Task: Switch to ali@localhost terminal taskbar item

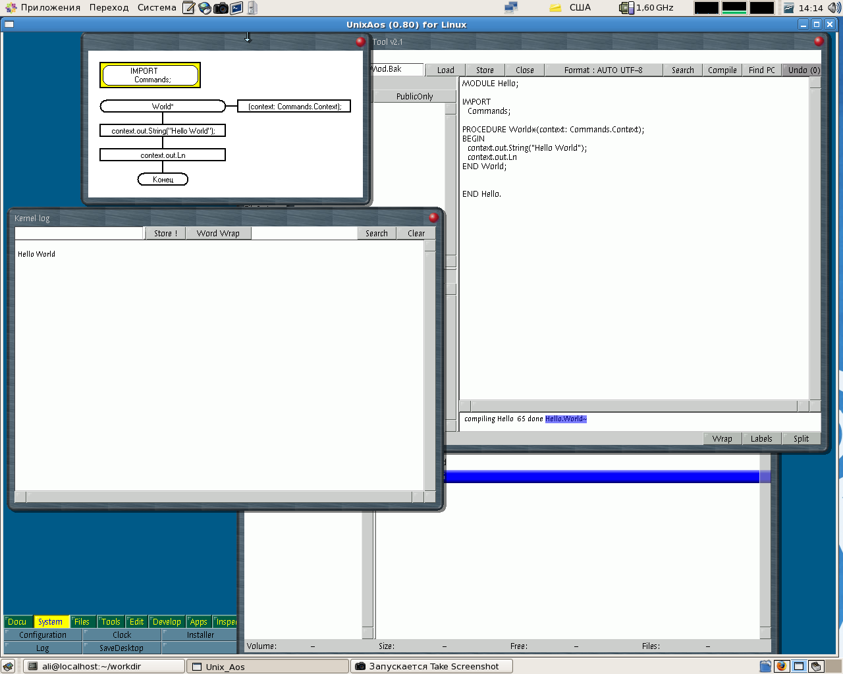Action: click(x=104, y=666)
